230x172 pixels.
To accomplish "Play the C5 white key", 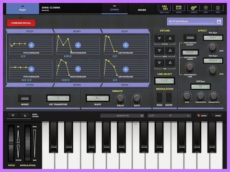I will coord(138,160).
